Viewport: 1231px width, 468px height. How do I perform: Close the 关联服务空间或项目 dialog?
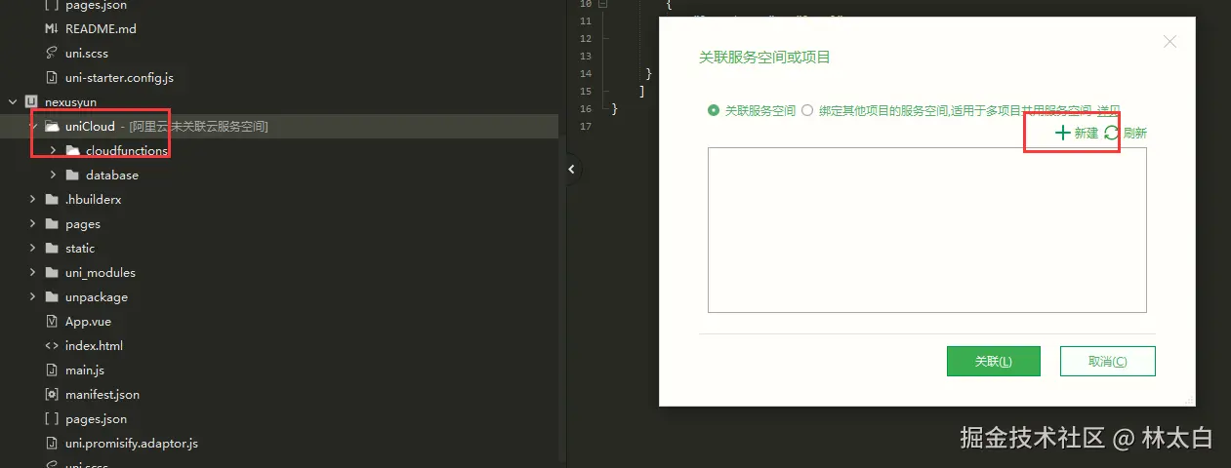(x=1169, y=42)
